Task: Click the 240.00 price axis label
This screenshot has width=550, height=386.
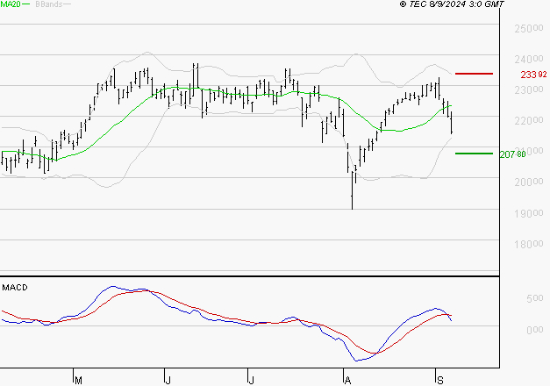Action: click(529, 59)
